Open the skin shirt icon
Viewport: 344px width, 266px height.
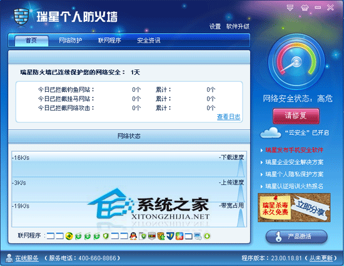(x=305, y=8)
